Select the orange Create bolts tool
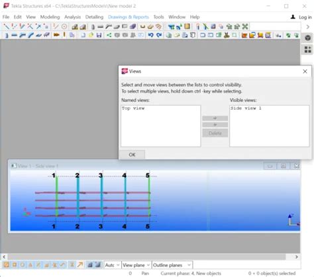Screen dimensions: 314x277 56,35
